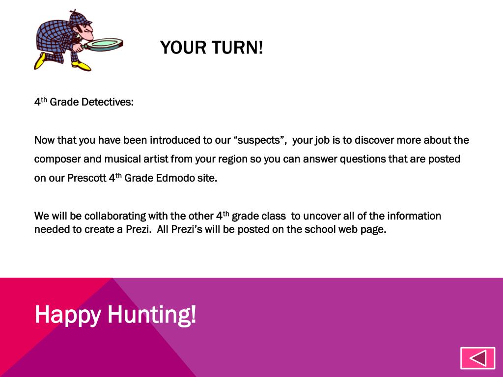Click the detective's yellow back shoe
The image size is (503, 377).
[40, 61]
